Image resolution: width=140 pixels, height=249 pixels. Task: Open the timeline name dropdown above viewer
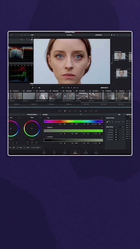coord(69,35)
